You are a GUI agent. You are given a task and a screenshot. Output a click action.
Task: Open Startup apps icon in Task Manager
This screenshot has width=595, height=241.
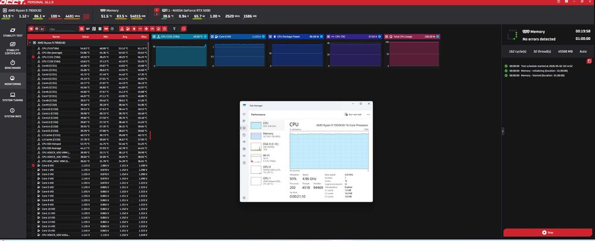coord(244,142)
